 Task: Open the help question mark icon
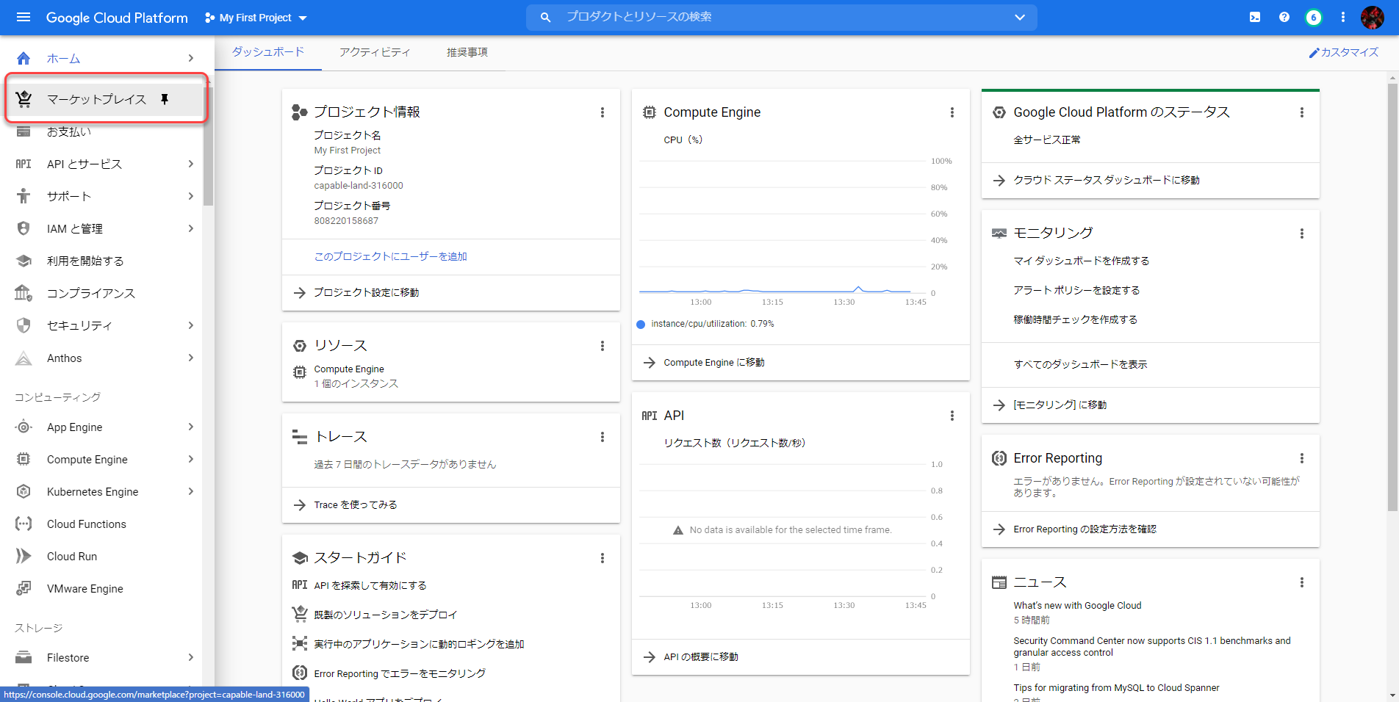tap(1284, 17)
